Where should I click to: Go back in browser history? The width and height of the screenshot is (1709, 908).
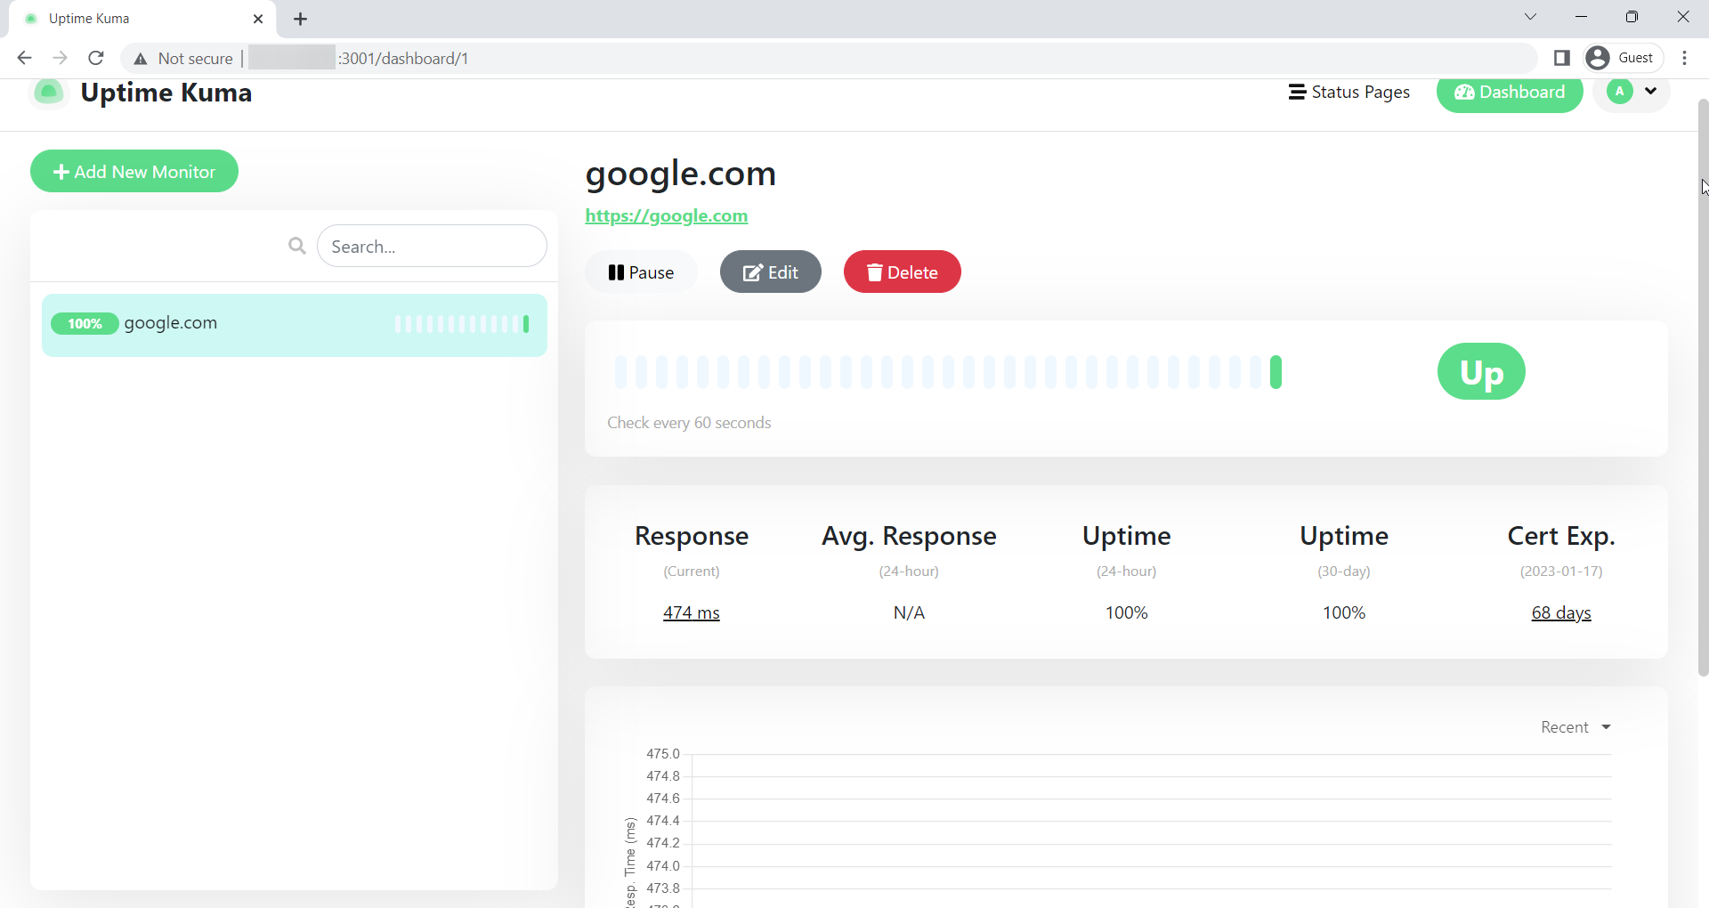(24, 58)
